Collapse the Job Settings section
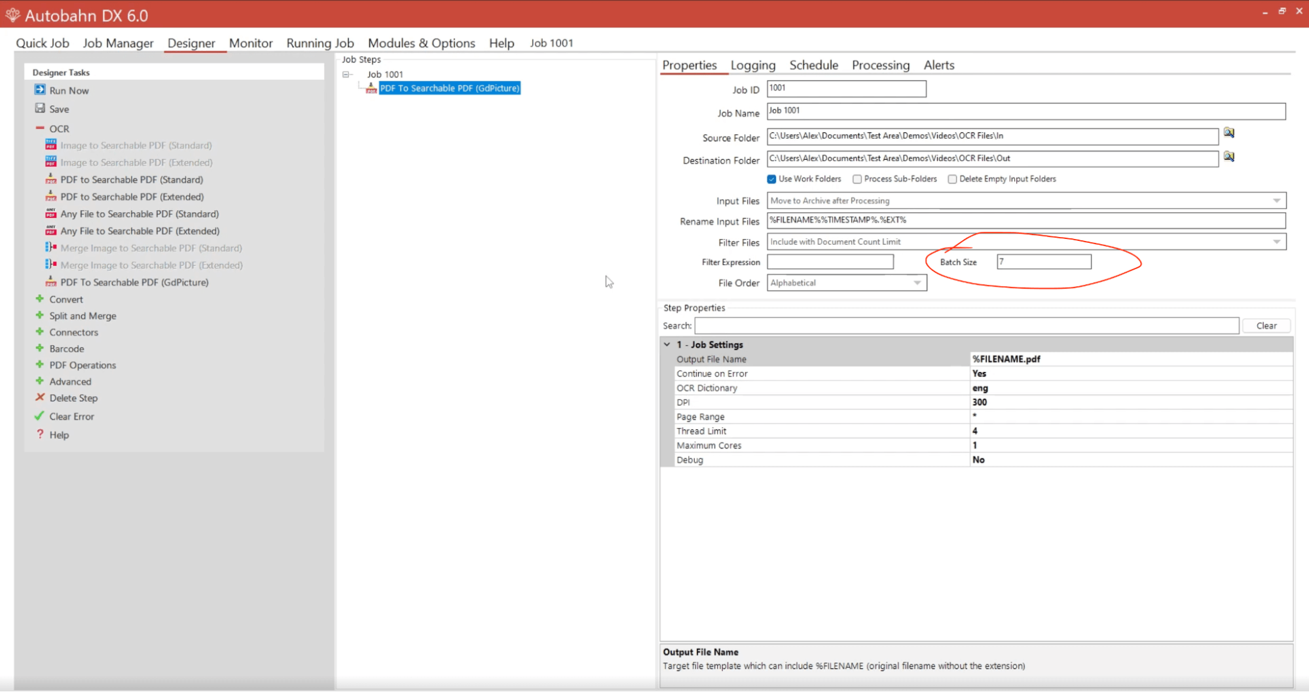This screenshot has height=692, width=1309. click(667, 344)
